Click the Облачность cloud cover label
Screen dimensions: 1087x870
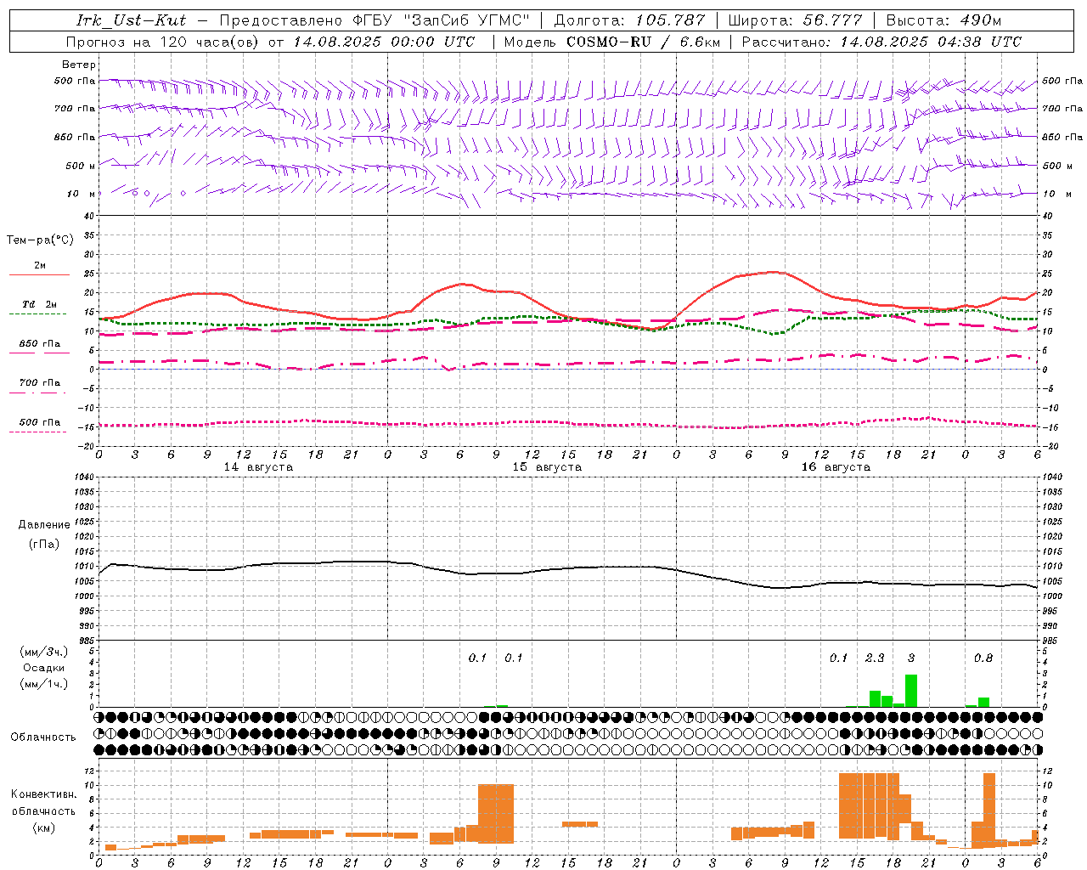pyautogui.click(x=43, y=737)
